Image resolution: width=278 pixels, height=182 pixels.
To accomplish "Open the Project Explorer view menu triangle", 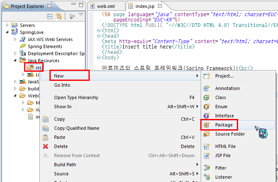I will pyautogui.click(x=81, y=15).
